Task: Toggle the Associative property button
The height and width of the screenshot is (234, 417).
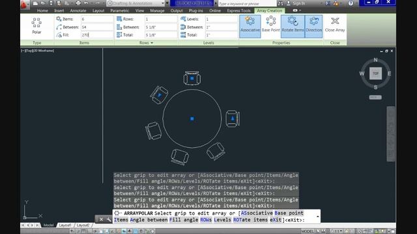Action: click(x=250, y=26)
